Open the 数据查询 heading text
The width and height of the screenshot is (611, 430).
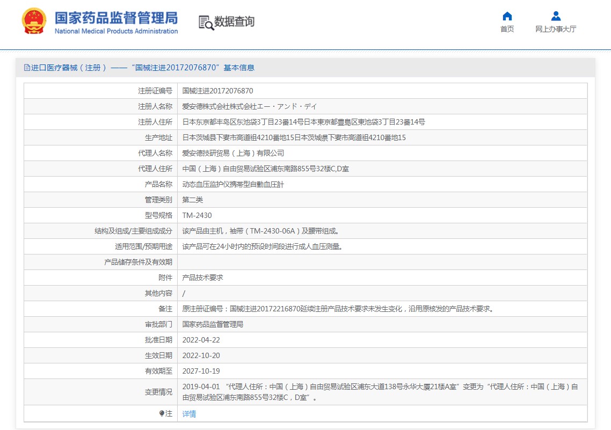[234, 21]
